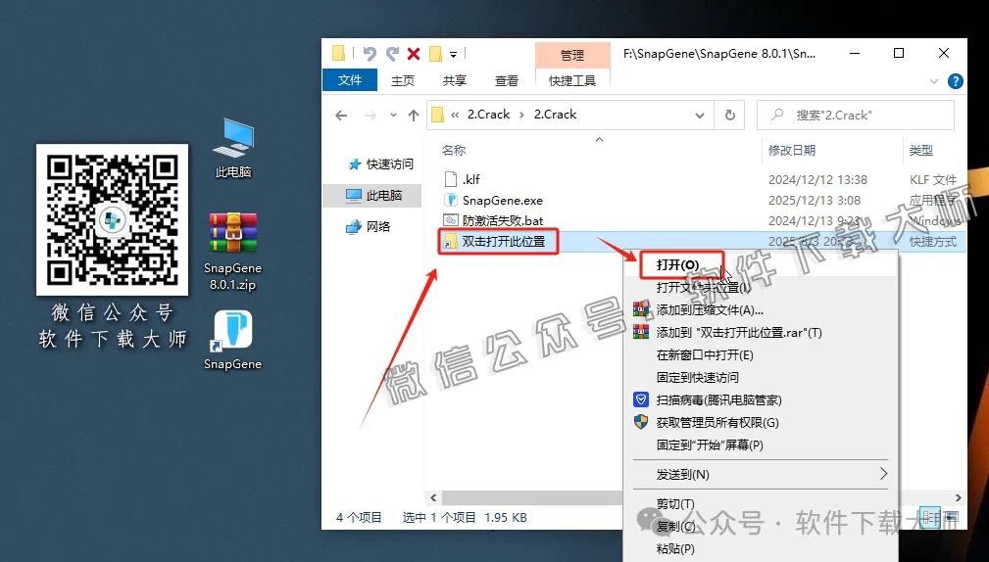Viewport: 989px width, 562px height.
Task: Choose 扫描病毒(腾讯电脑管家) menu entry
Action: [718, 400]
